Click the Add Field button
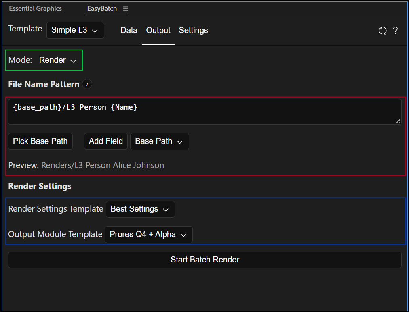Screen dimensions: 409x312 click(x=106, y=141)
